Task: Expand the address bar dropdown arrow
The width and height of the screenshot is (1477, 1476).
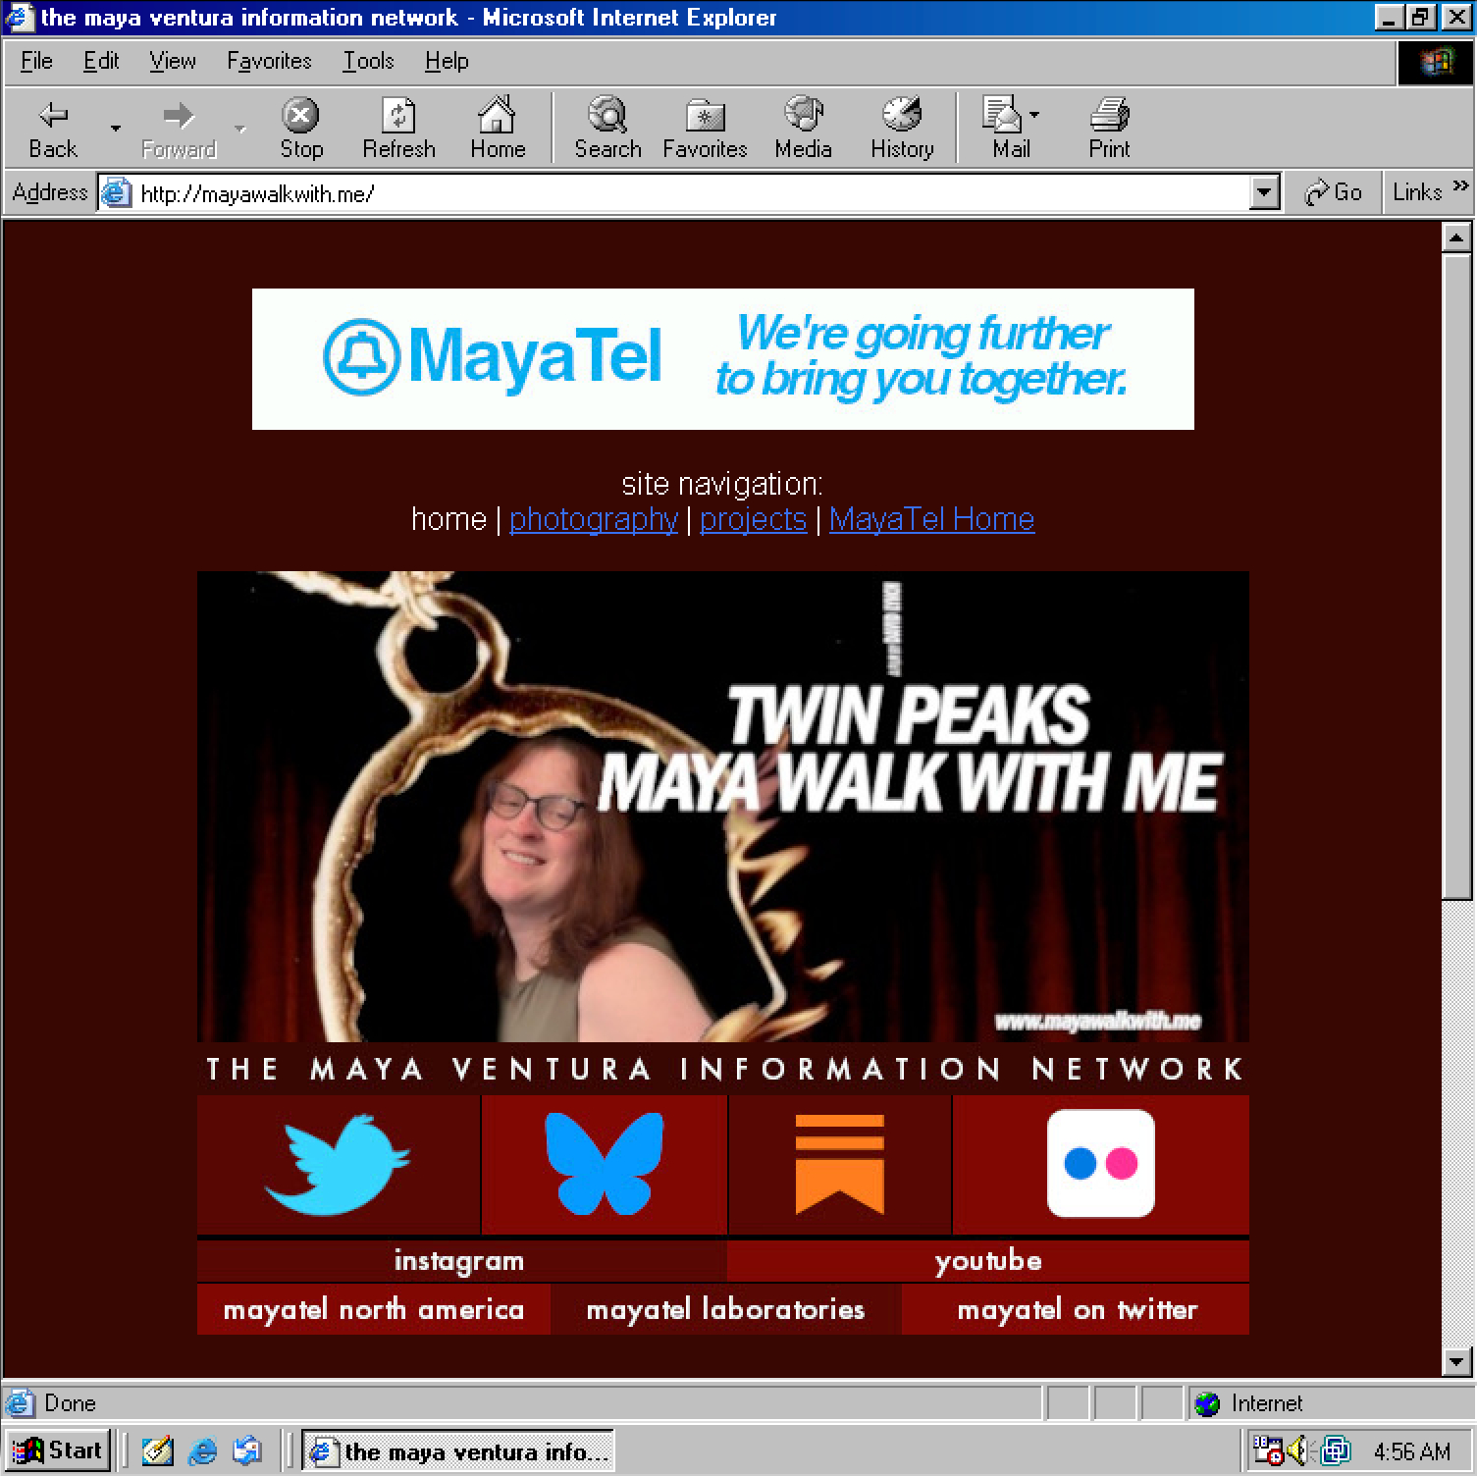Action: [x=1265, y=192]
